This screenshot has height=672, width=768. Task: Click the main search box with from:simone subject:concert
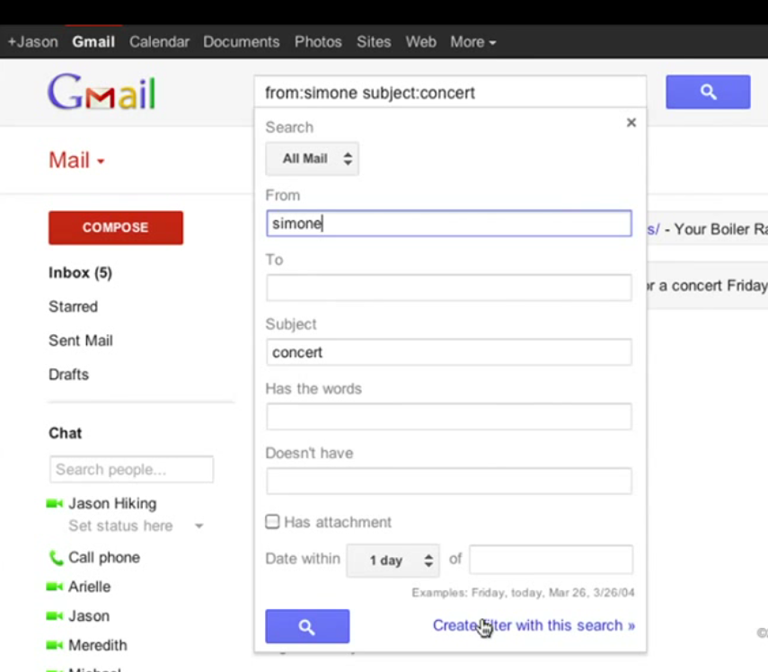point(450,92)
